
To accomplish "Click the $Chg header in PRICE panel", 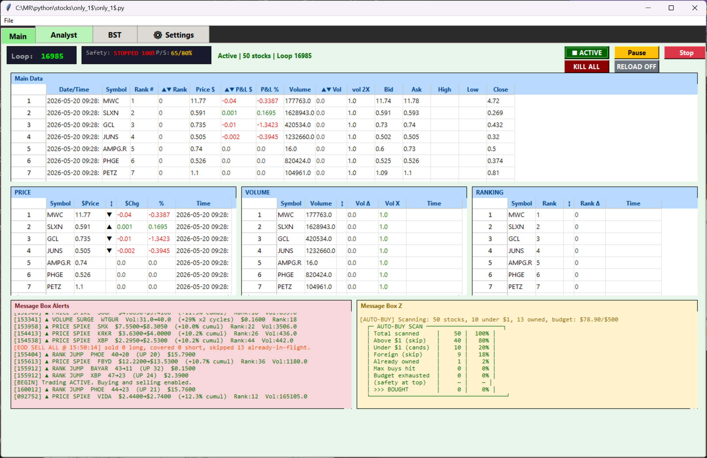I will [x=132, y=204].
